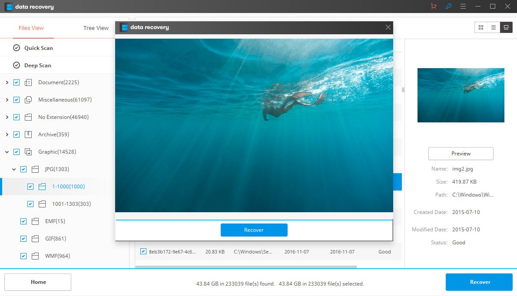The height and width of the screenshot is (296, 517).
Task: Click the blue key registration icon
Action: (x=448, y=7)
